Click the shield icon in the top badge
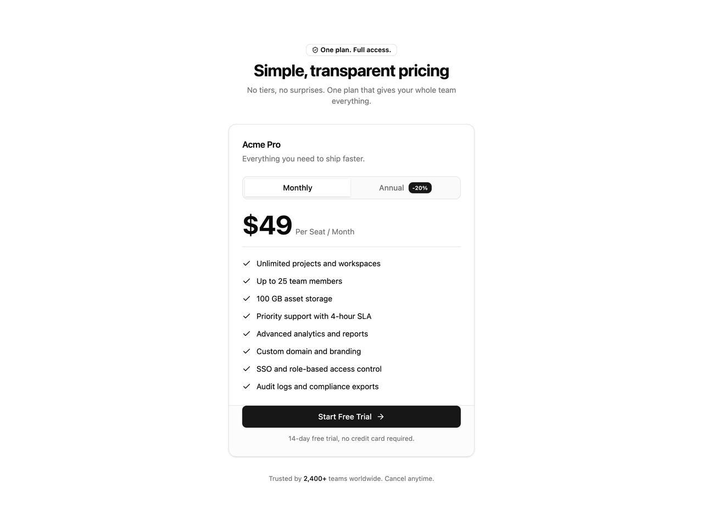703x527 pixels. 315,50
